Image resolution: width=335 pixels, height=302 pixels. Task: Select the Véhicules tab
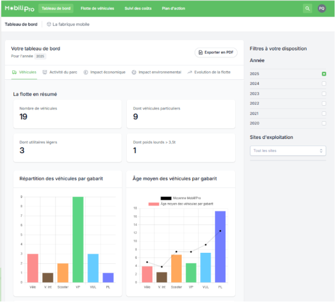24,72
